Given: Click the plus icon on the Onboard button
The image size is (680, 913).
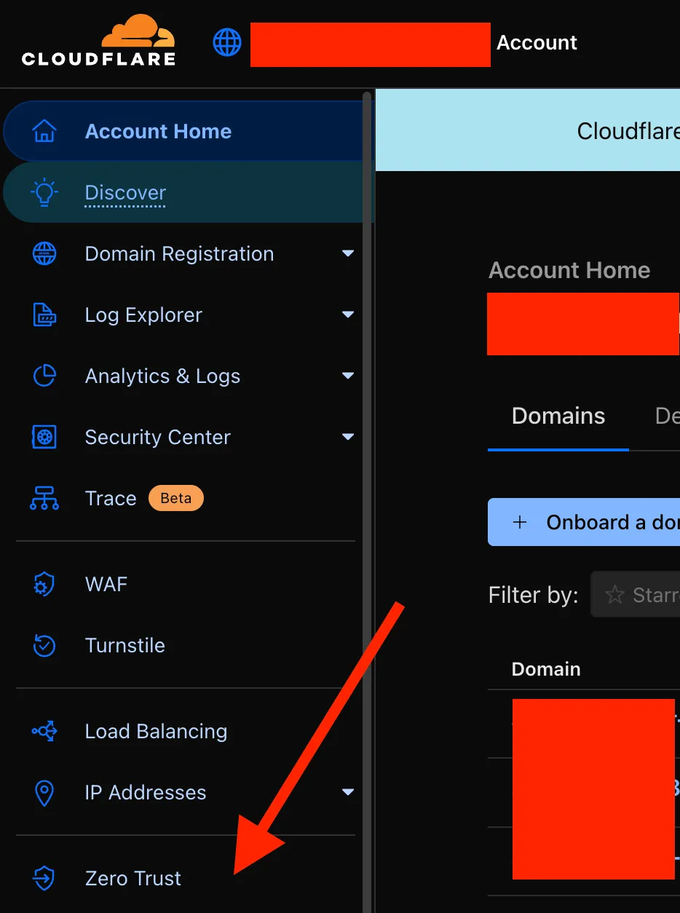Looking at the screenshot, I should click(520, 522).
